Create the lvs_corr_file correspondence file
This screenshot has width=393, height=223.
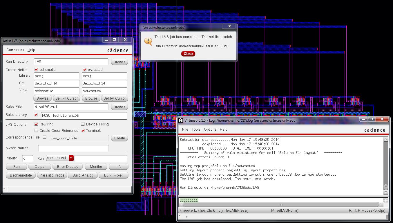119,138
